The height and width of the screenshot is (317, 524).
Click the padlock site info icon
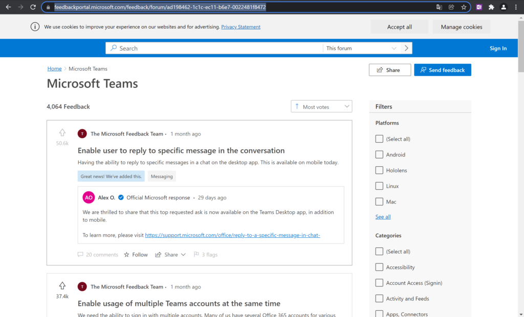click(48, 7)
